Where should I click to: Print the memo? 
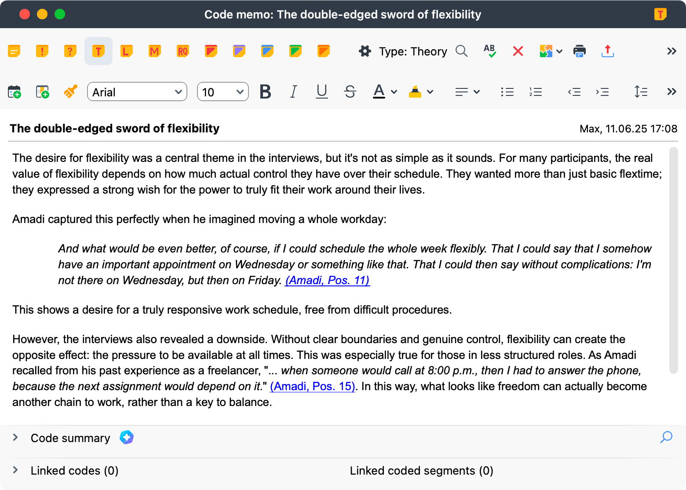coord(580,51)
